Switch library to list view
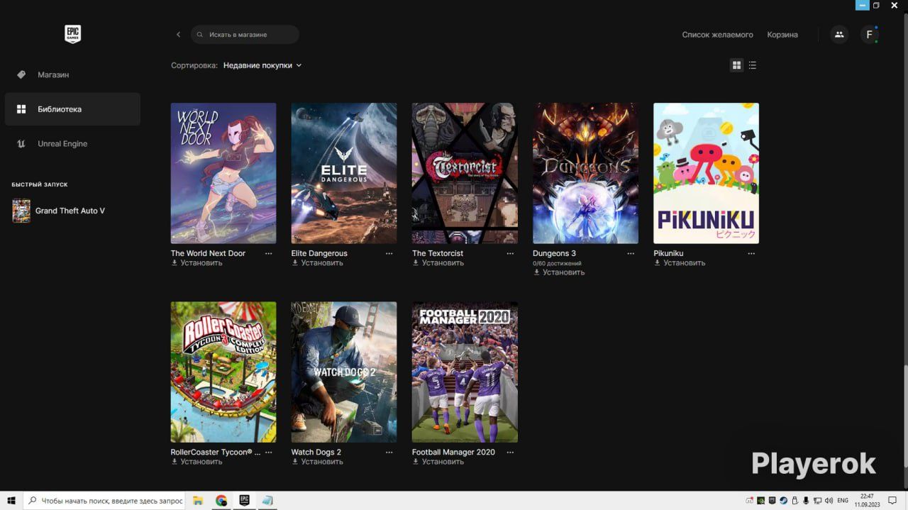Image resolution: width=908 pixels, height=510 pixels. click(753, 65)
